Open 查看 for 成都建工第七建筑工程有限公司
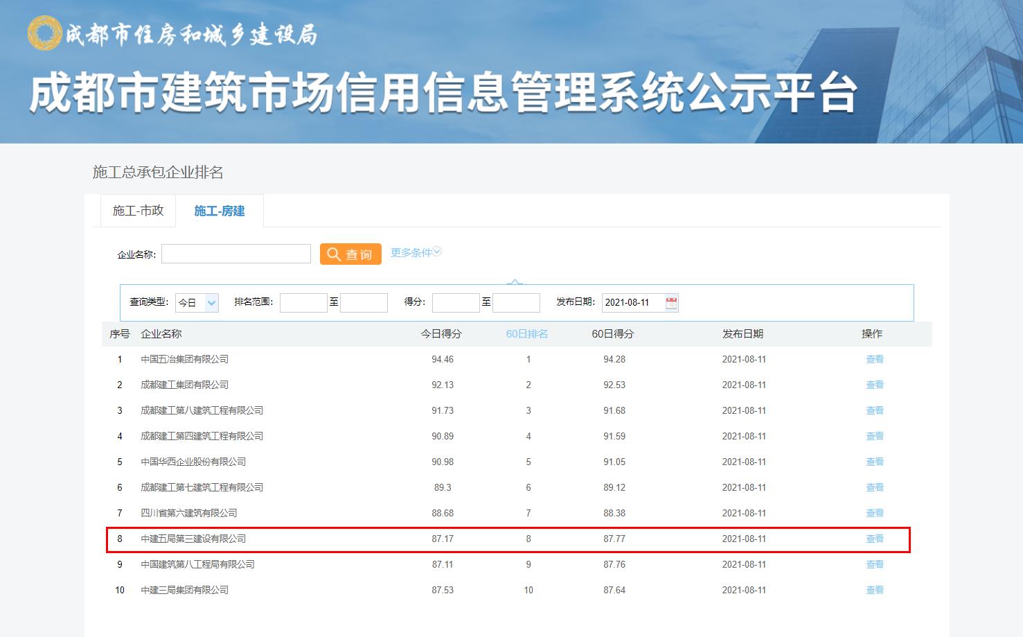Image resolution: width=1023 pixels, height=637 pixels. [875, 487]
